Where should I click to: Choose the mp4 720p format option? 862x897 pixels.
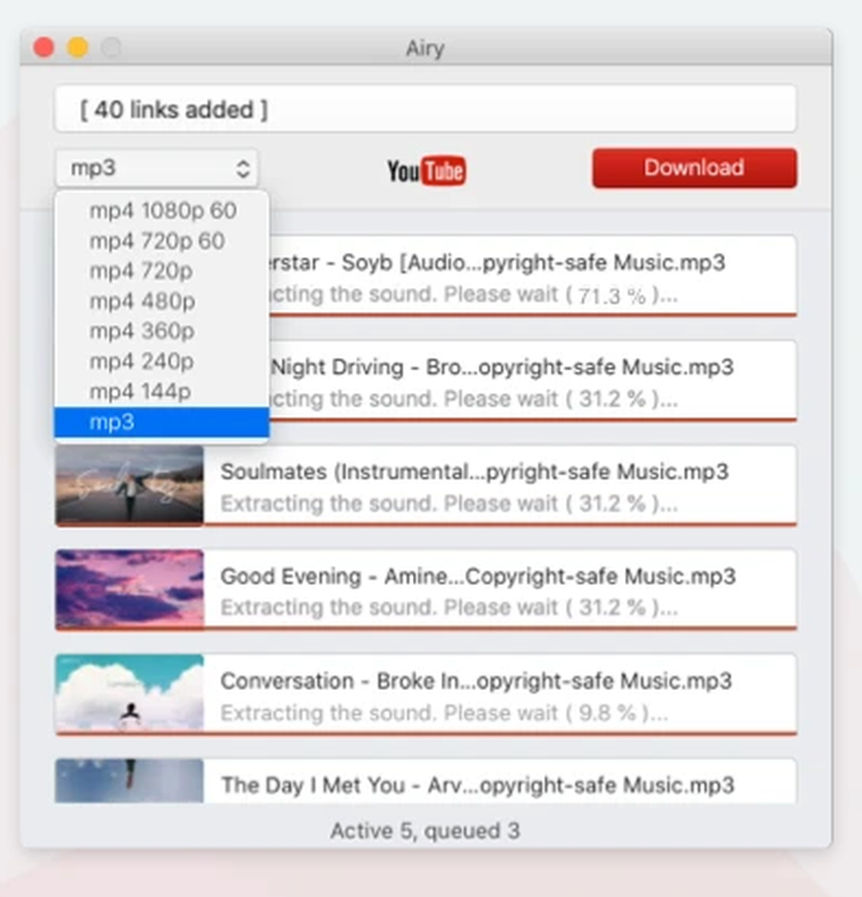tap(162, 271)
